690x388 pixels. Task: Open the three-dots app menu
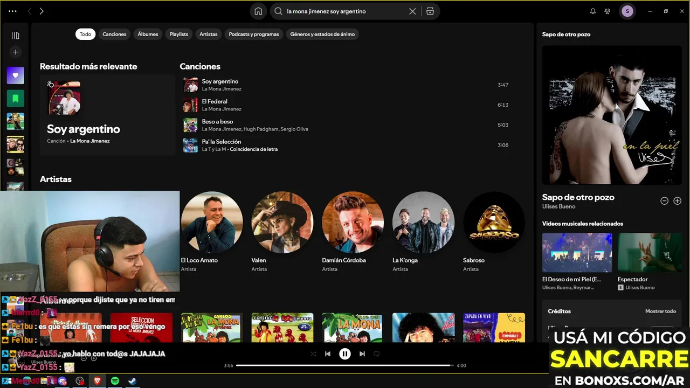[12, 11]
